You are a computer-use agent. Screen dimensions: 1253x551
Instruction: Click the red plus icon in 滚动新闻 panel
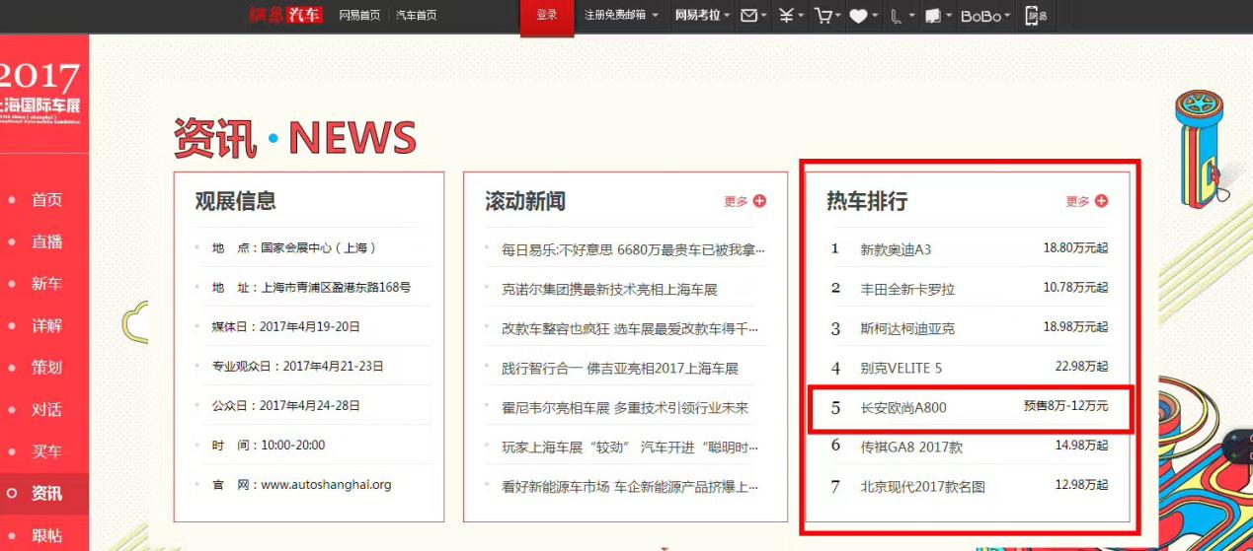[x=759, y=201]
